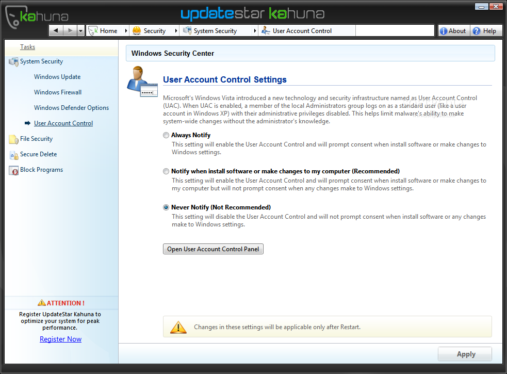Click the ATTENTION warning triangle icon

pyautogui.click(x=42, y=303)
